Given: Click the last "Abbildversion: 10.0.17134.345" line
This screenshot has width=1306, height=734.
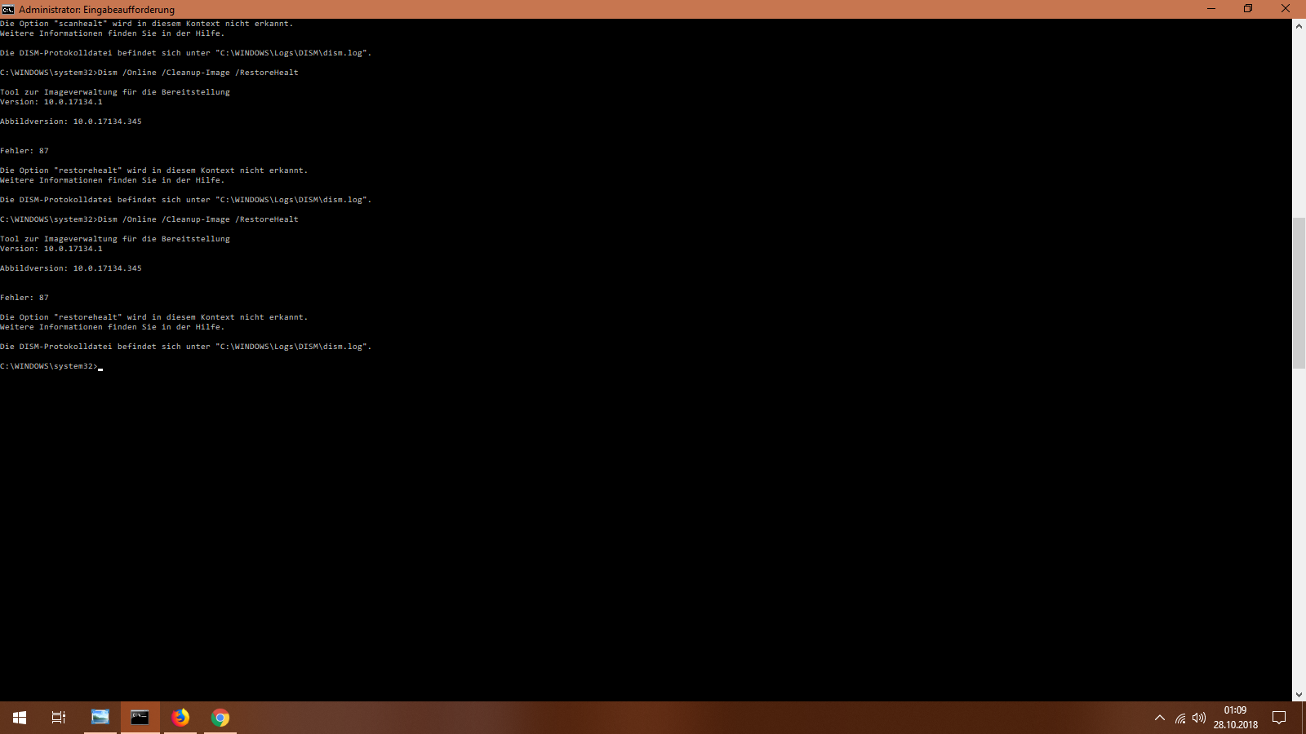Looking at the screenshot, I should click(x=71, y=268).
